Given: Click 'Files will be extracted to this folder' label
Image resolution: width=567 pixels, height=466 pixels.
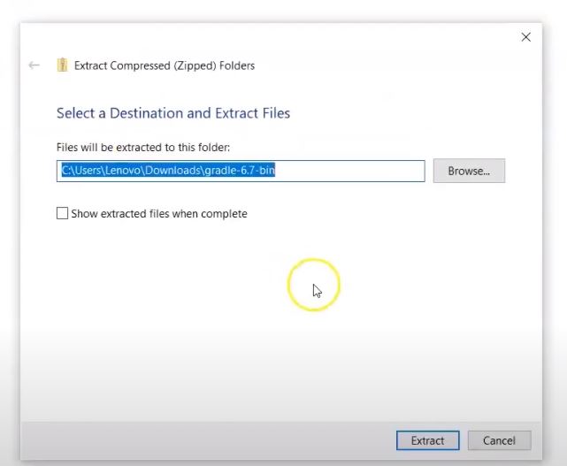Looking at the screenshot, I should point(143,148).
